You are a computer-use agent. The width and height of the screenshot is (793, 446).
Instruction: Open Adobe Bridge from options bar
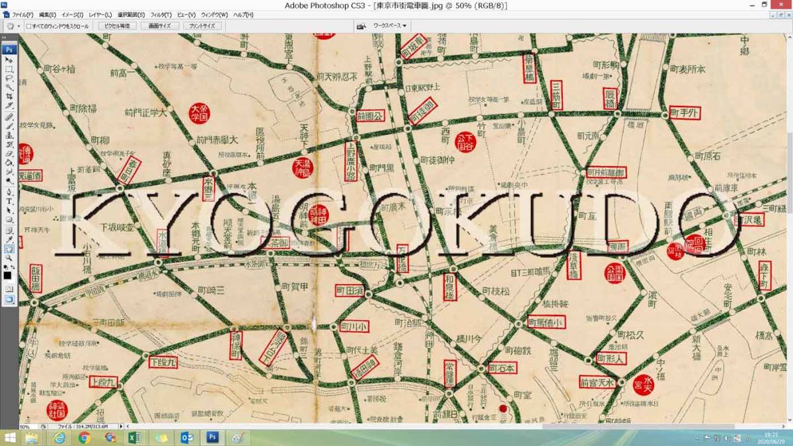pyautogui.click(x=361, y=26)
